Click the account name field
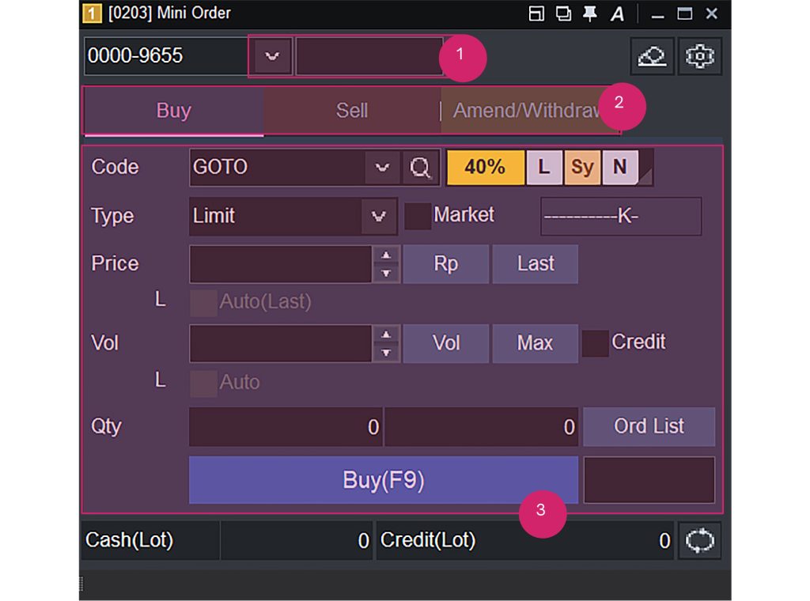The image size is (810, 601). click(369, 56)
